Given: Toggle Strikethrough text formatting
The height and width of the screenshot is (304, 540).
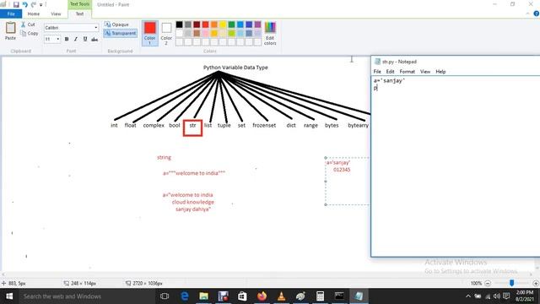Looking at the screenshot, I should [94, 40].
